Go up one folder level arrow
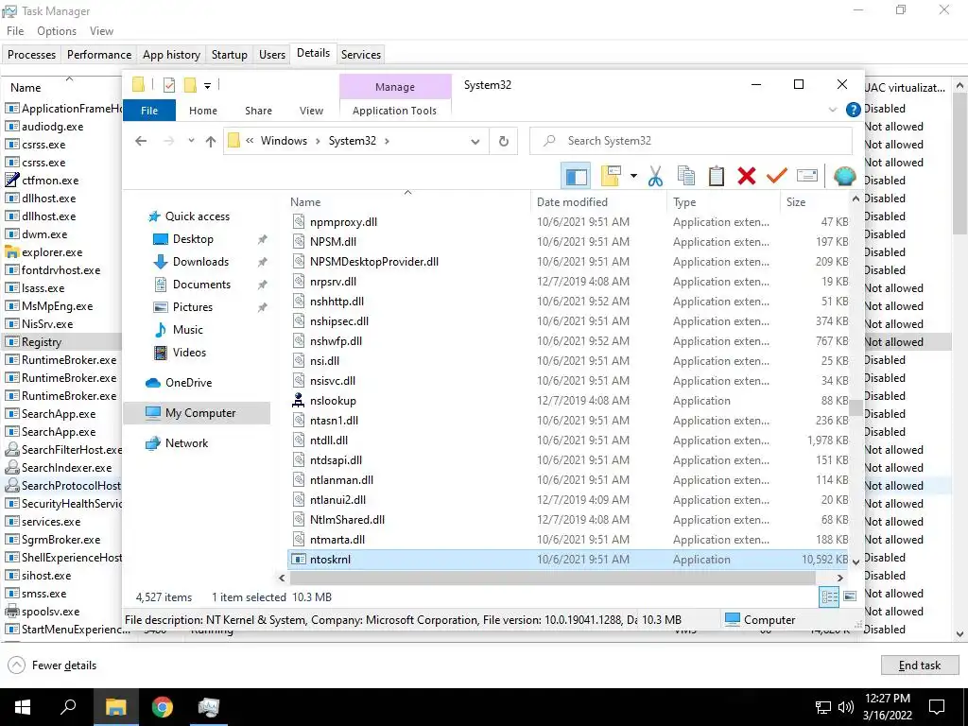 click(x=211, y=142)
